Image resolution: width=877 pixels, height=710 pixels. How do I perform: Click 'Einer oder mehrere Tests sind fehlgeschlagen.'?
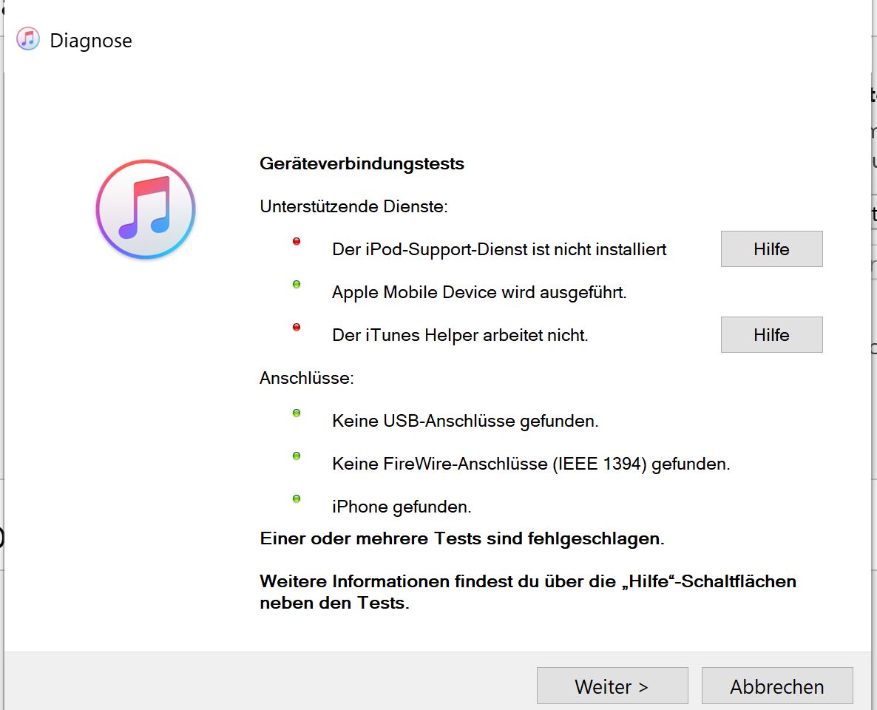click(x=462, y=538)
